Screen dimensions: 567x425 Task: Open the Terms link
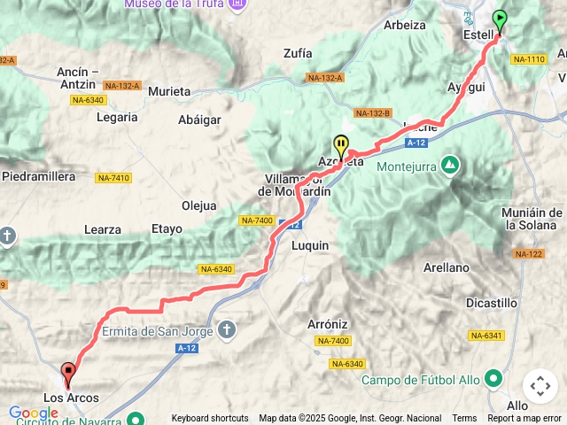[x=464, y=418]
